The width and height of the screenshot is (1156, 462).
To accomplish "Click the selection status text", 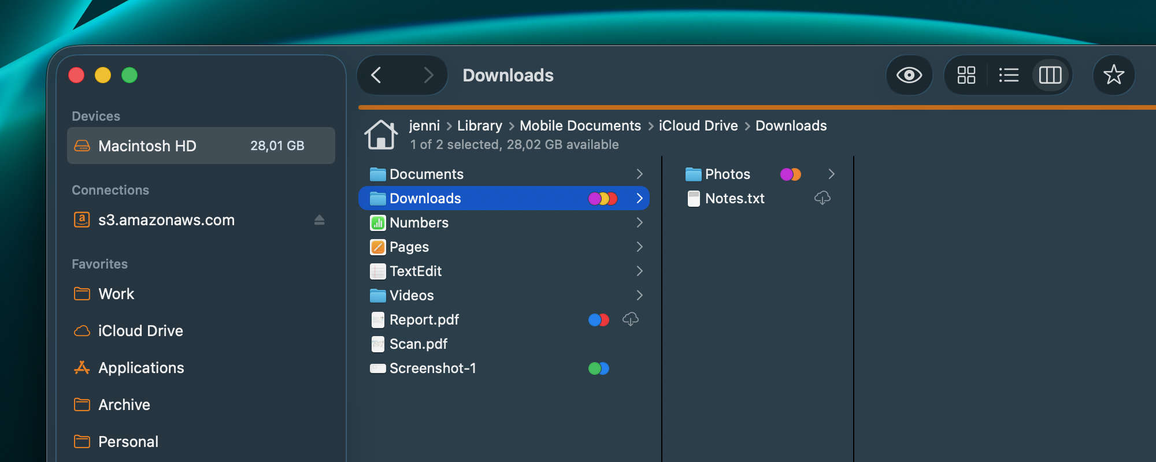I will (x=514, y=144).
